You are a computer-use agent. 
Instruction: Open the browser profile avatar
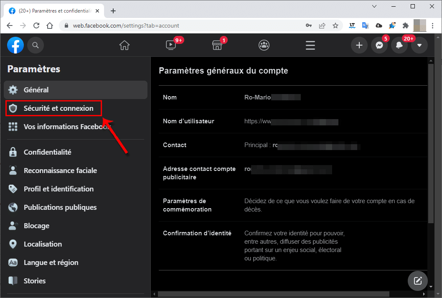tap(419, 25)
